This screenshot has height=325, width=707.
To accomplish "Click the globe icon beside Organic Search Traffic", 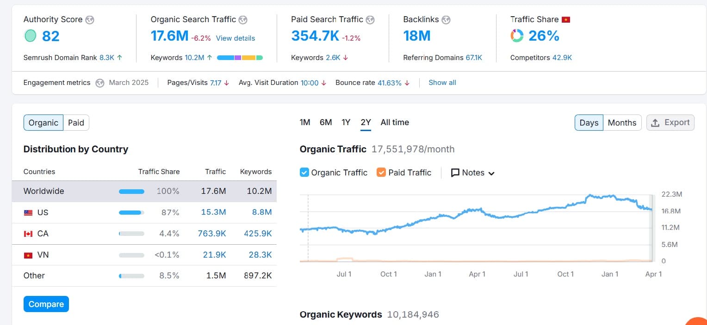I will point(243,20).
